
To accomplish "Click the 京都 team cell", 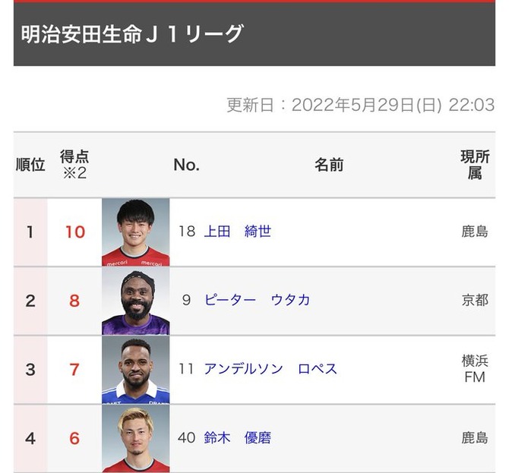I will [x=475, y=301].
